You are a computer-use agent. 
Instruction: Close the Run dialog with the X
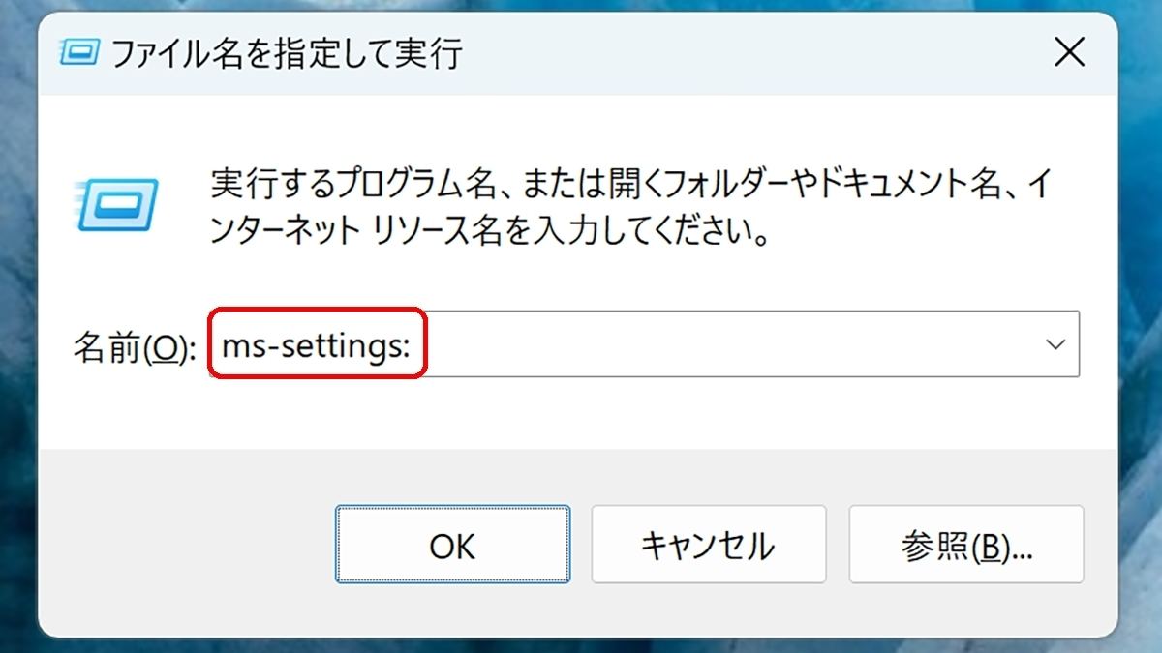(1069, 52)
